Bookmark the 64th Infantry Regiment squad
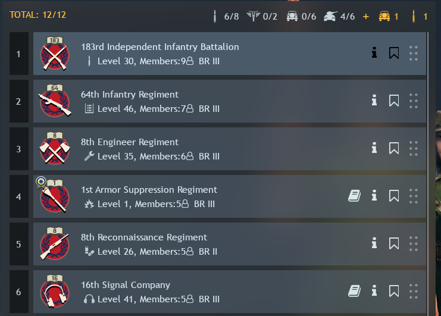The image size is (441, 316). (394, 101)
